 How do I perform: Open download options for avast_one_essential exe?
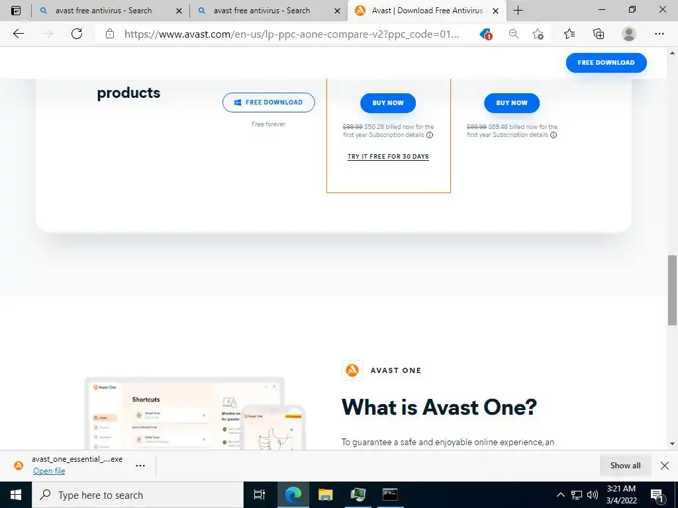[x=140, y=466]
